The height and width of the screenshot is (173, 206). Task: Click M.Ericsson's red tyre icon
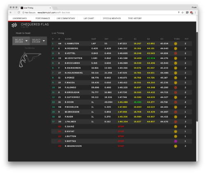(176, 112)
